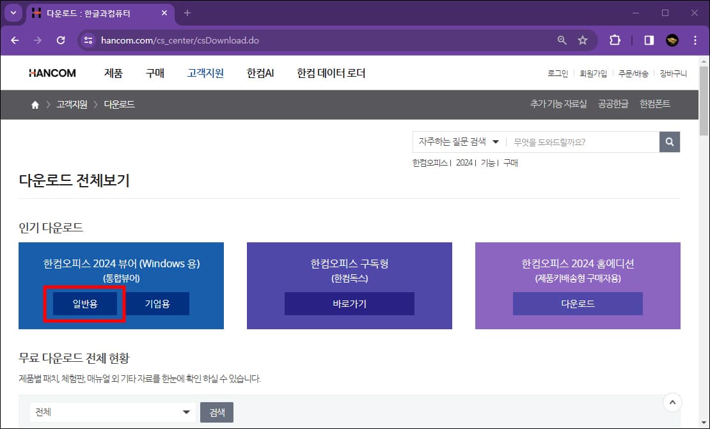Select the 고객지원 menu item
710x429 pixels.
205,72
